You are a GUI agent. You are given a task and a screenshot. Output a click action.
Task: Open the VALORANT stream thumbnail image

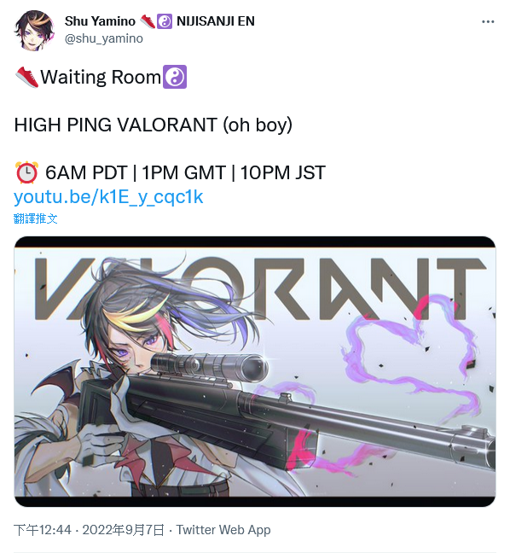pyautogui.click(x=255, y=371)
